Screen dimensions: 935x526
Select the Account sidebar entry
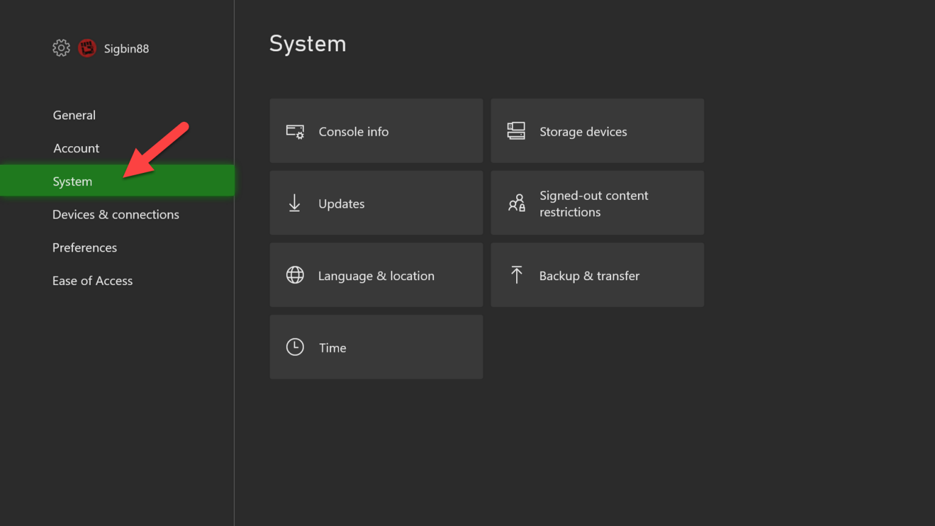(x=75, y=148)
